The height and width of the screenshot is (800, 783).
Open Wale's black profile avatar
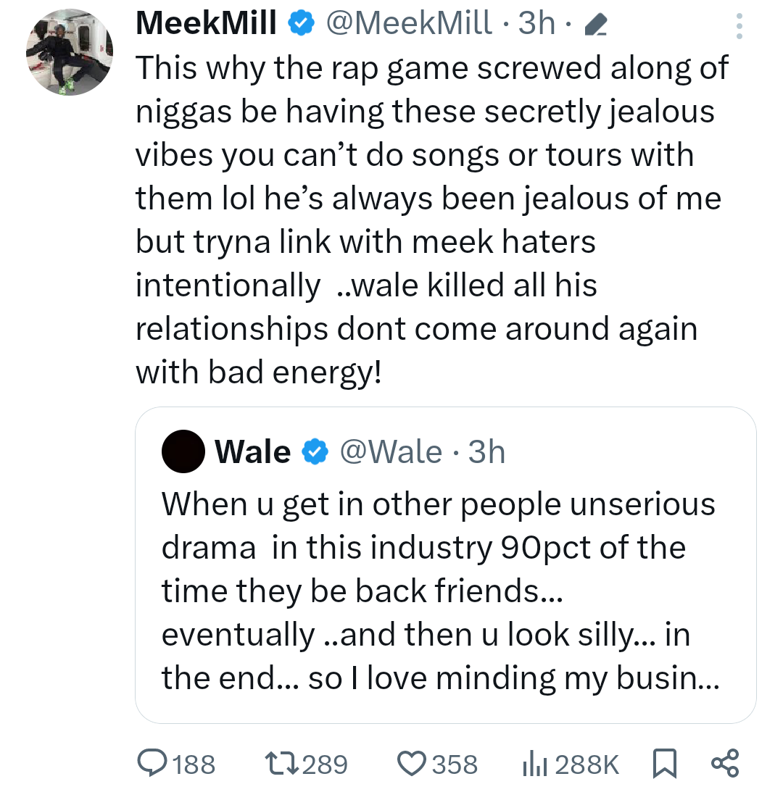coord(184,451)
